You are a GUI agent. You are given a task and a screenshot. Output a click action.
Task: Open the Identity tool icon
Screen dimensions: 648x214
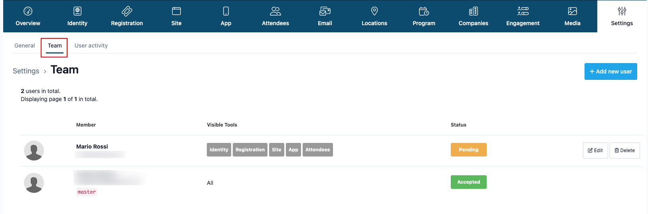[77, 11]
